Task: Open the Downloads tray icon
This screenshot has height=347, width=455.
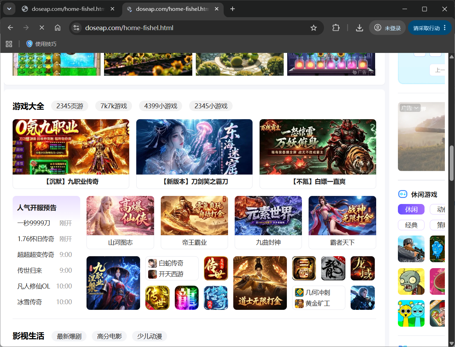Action: coord(359,28)
